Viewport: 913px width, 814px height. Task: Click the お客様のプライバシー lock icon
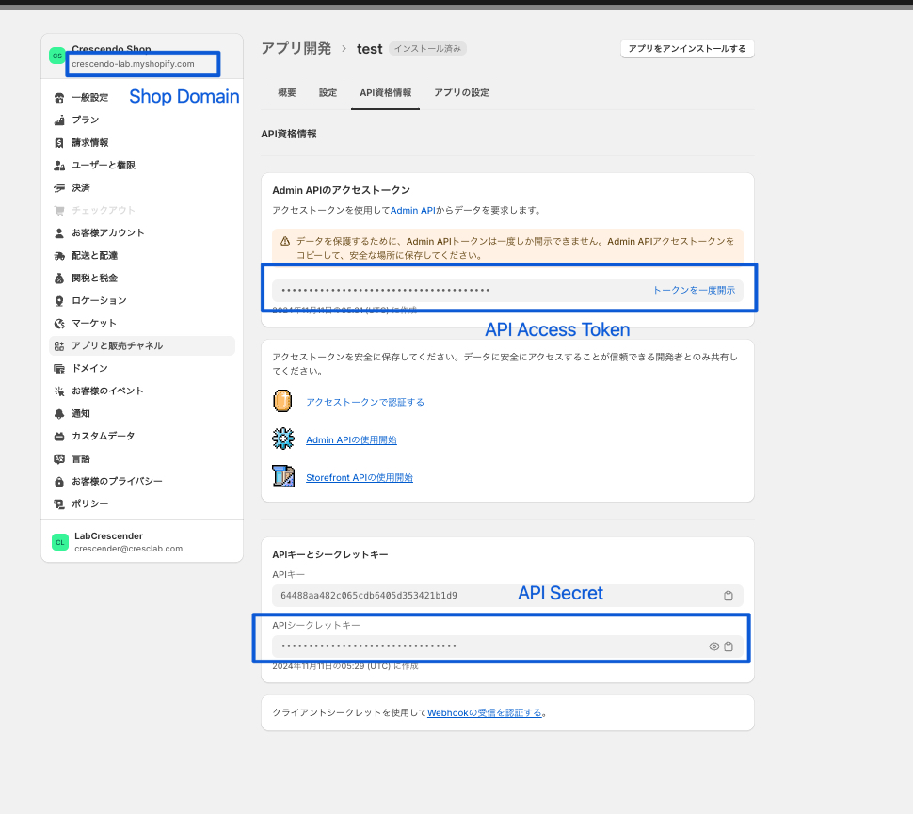coord(59,482)
